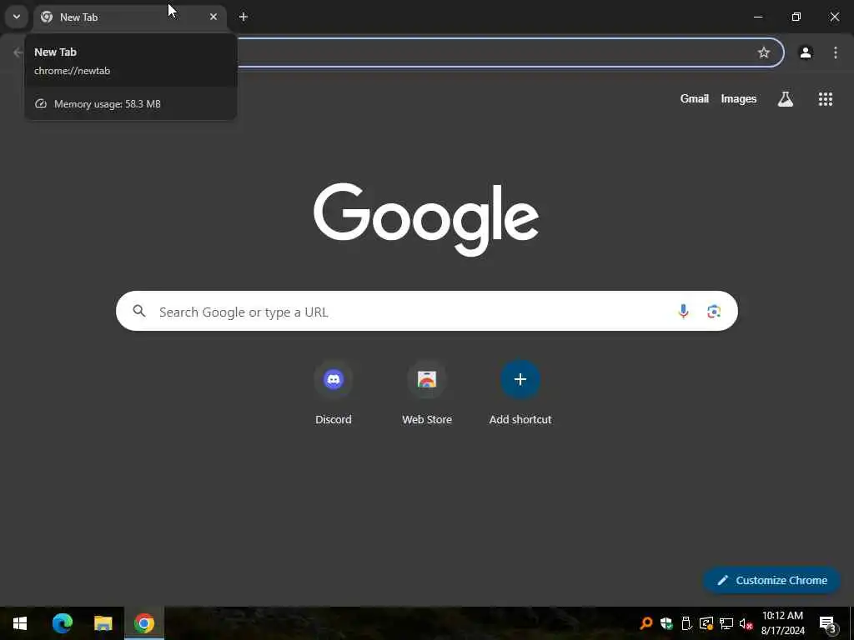Open Search Labs flask icon

(x=786, y=98)
